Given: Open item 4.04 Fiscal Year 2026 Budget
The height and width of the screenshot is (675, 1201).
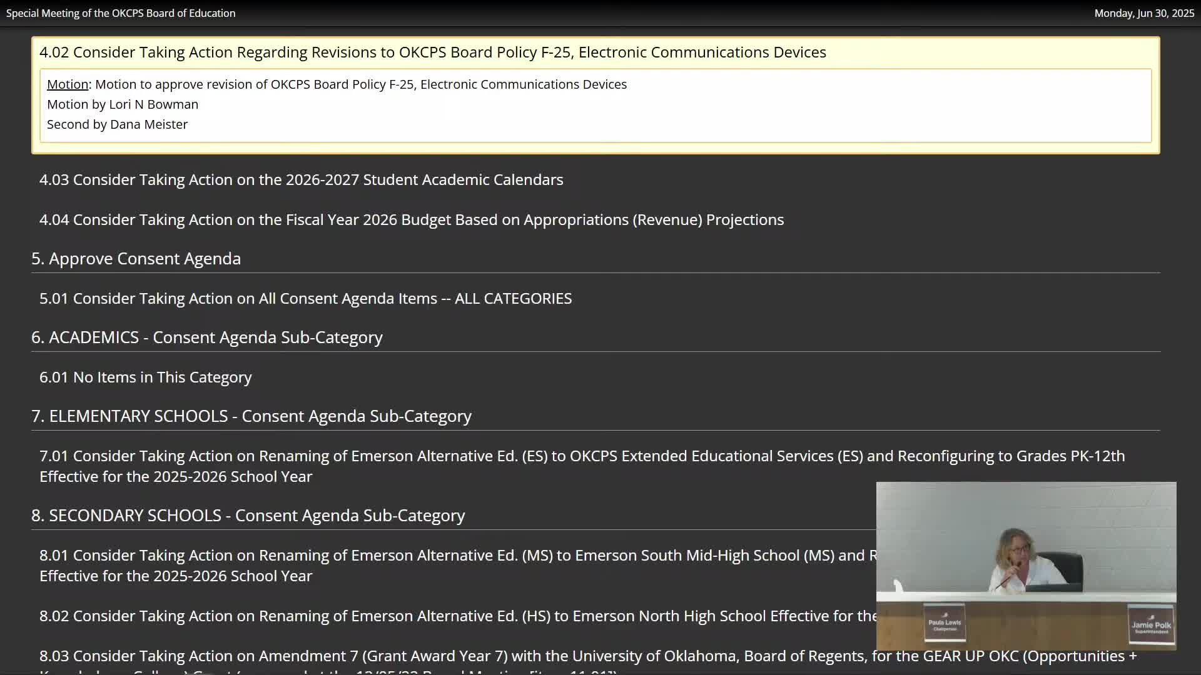Looking at the screenshot, I should (411, 220).
